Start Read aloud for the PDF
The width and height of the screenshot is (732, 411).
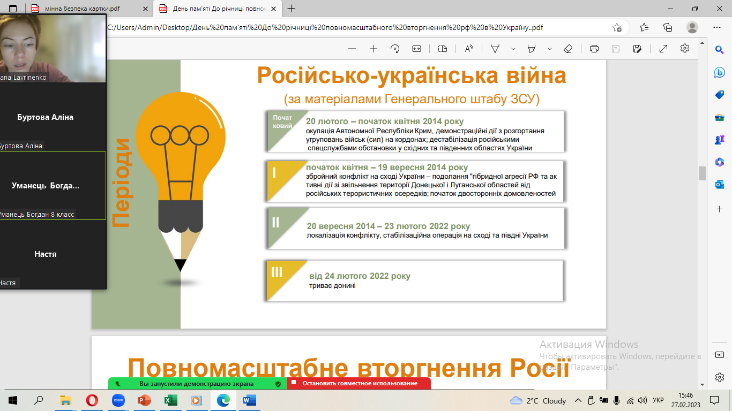coord(469,49)
